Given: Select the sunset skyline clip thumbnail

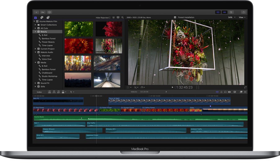Looking at the screenshot, I should click(x=78, y=80).
